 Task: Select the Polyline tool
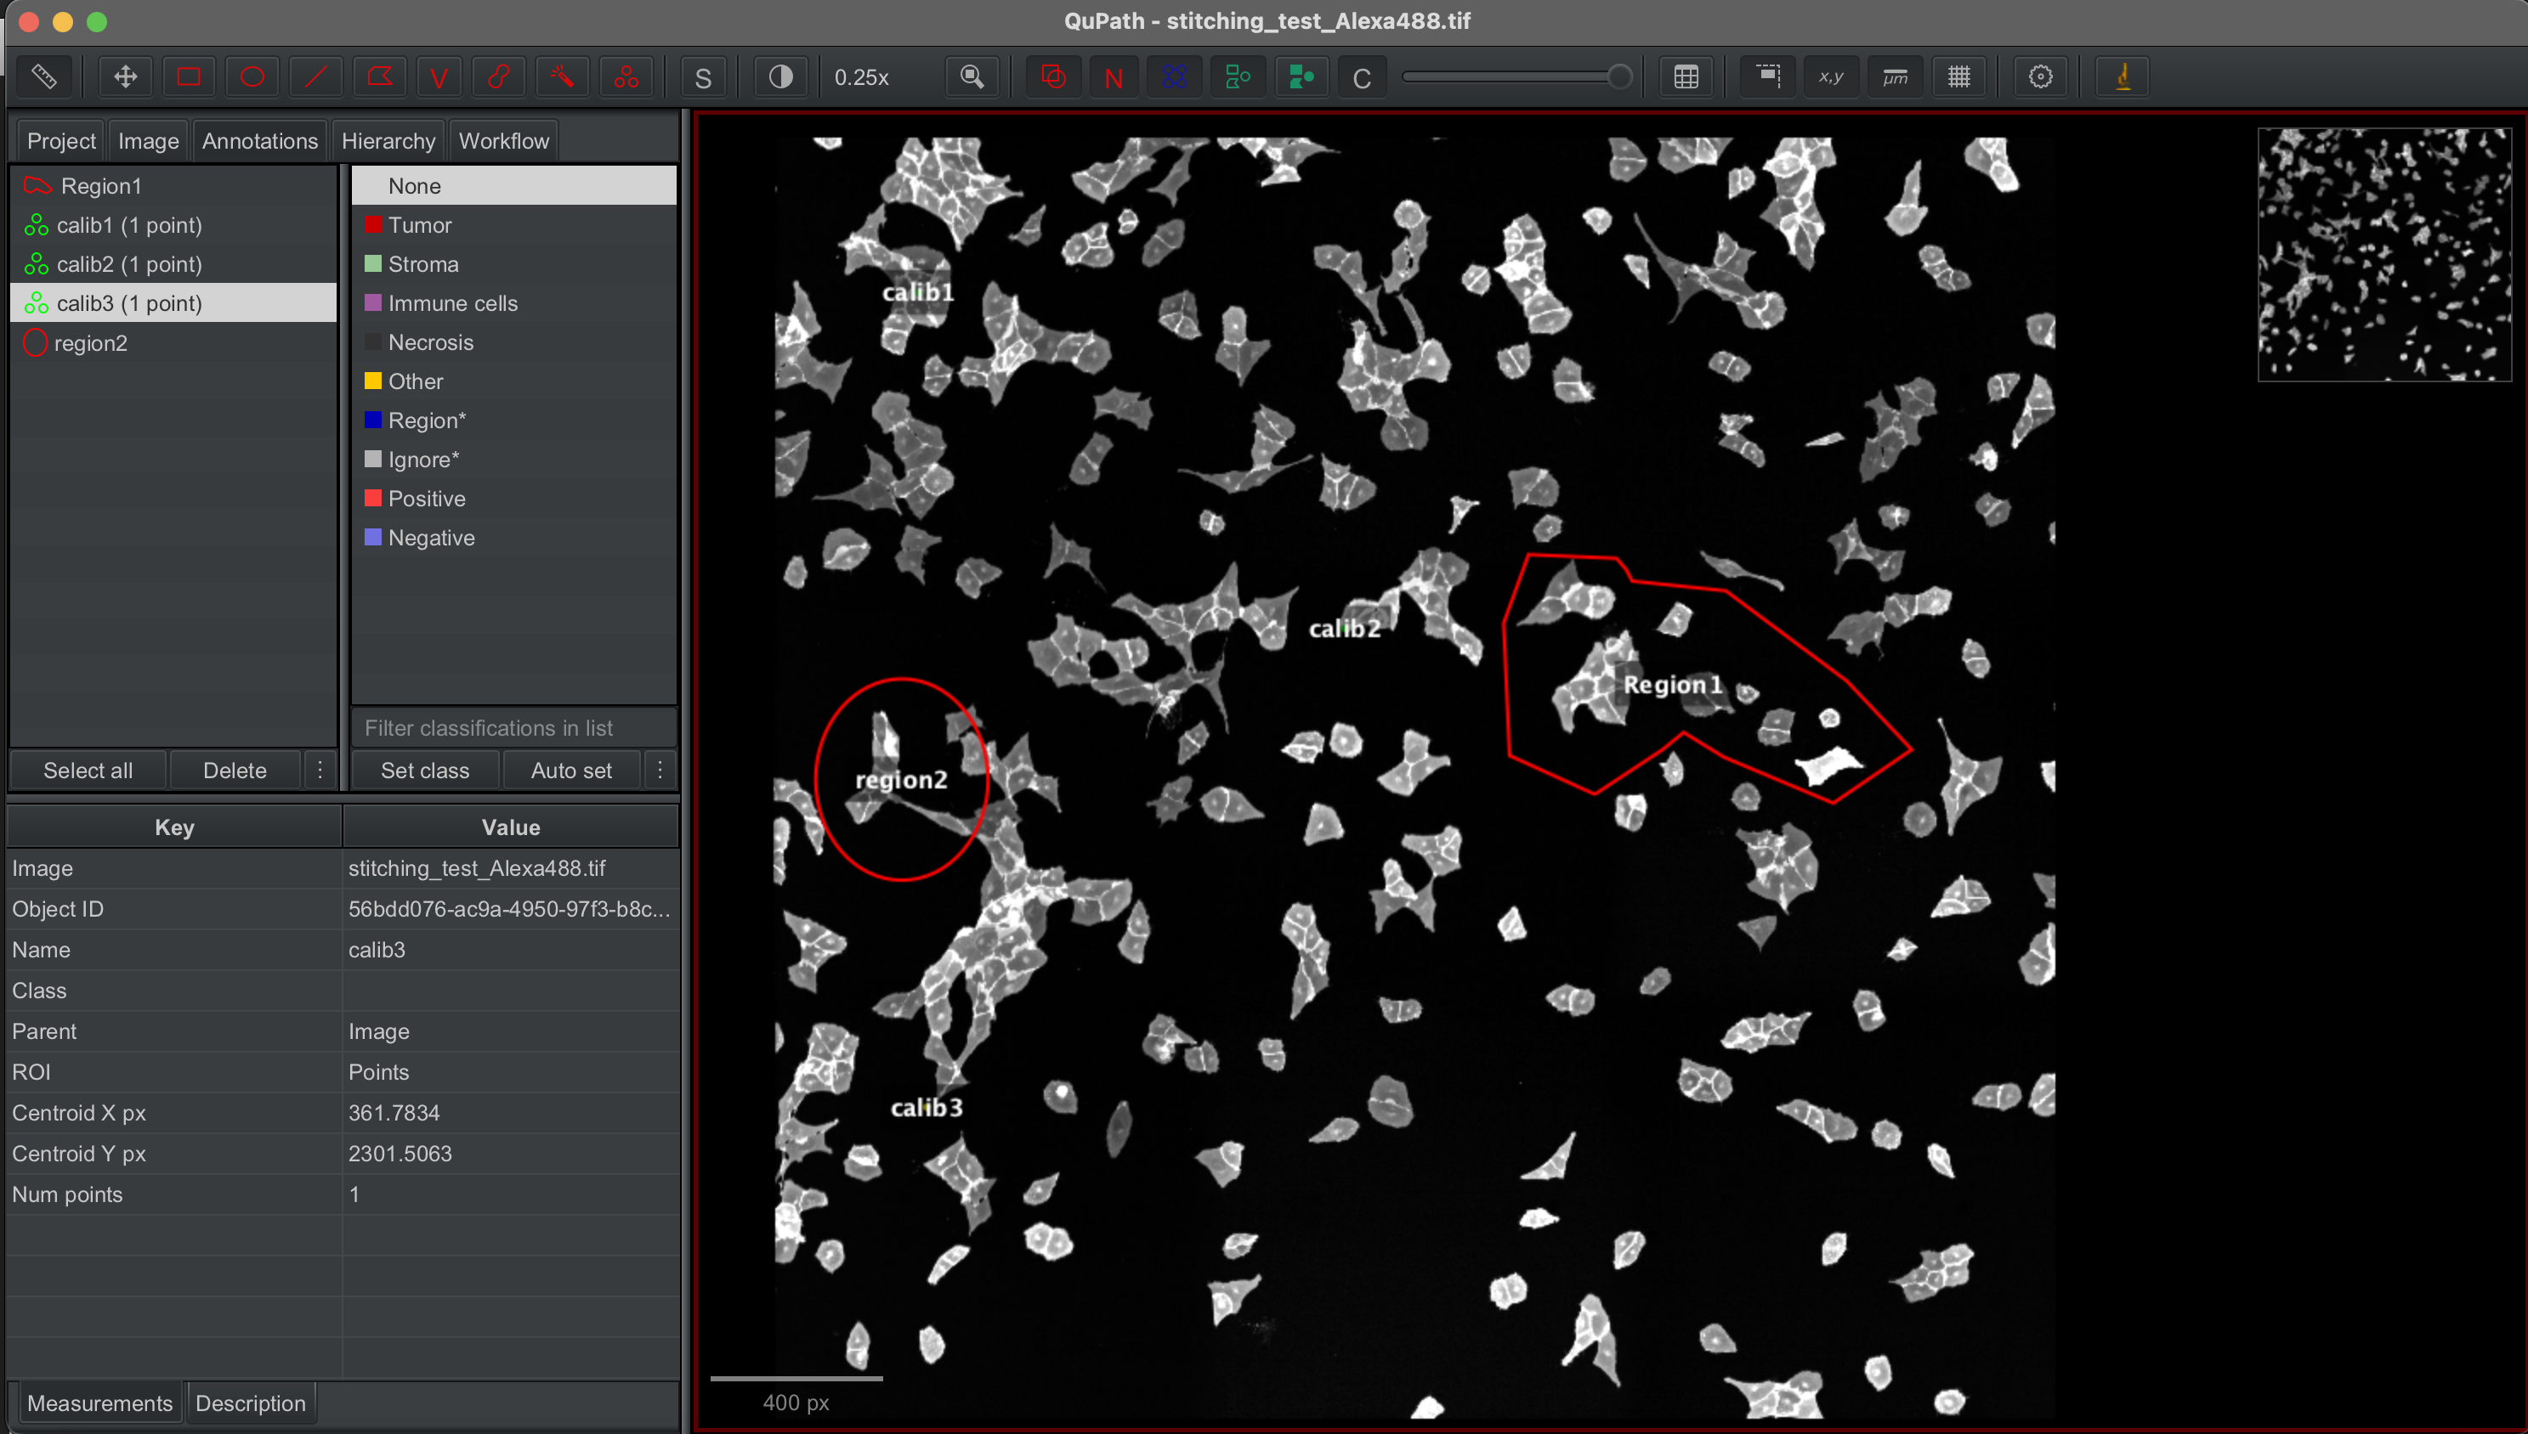coord(439,76)
